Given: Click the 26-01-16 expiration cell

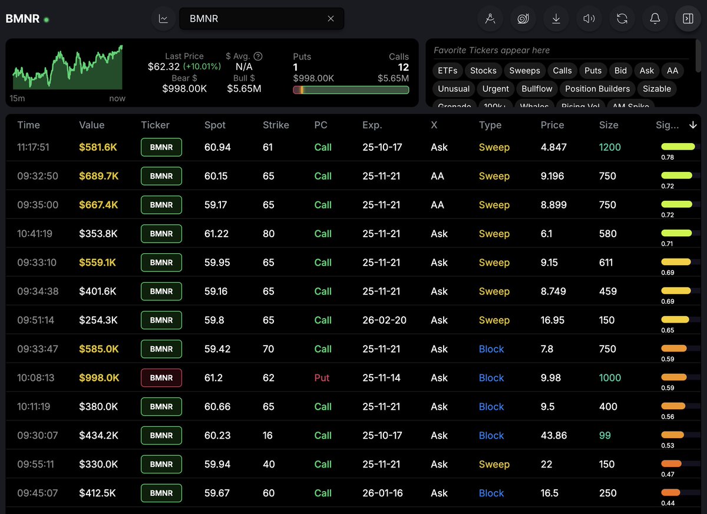Looking at the screenshot, I should [382, 493].
